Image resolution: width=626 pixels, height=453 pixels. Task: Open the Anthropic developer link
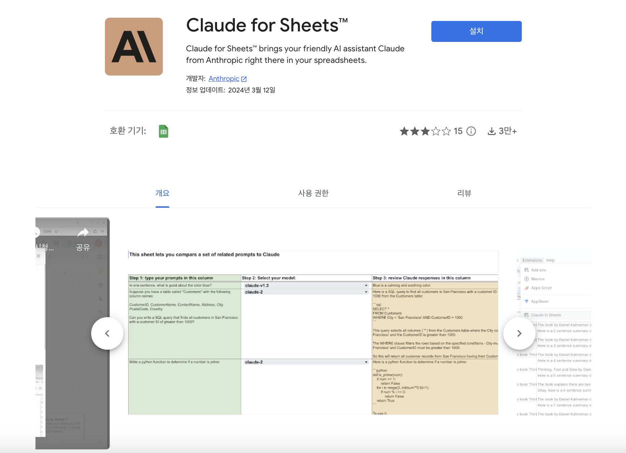tap(224, 78)
